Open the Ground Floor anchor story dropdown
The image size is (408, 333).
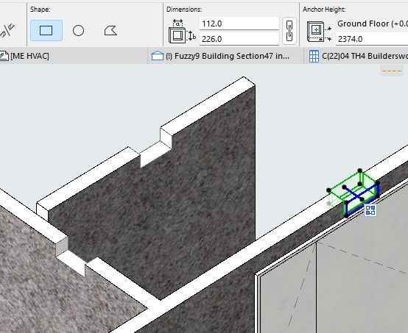click(373, 24)
